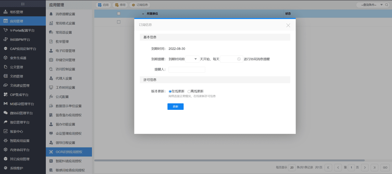Click the 系统维护 gear icon
The image size is (392, 174).
click(x=5, y=168)
